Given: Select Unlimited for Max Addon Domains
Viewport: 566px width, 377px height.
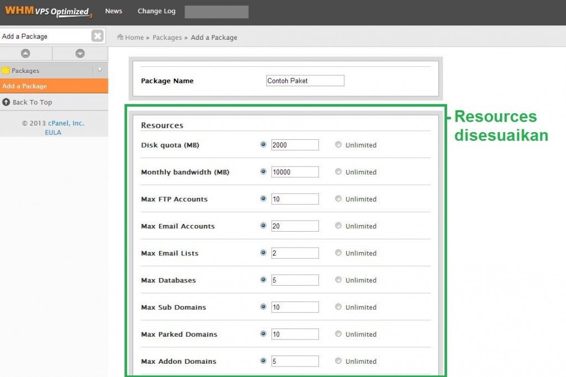Looking at the screenshot, I should pos(338,360).
